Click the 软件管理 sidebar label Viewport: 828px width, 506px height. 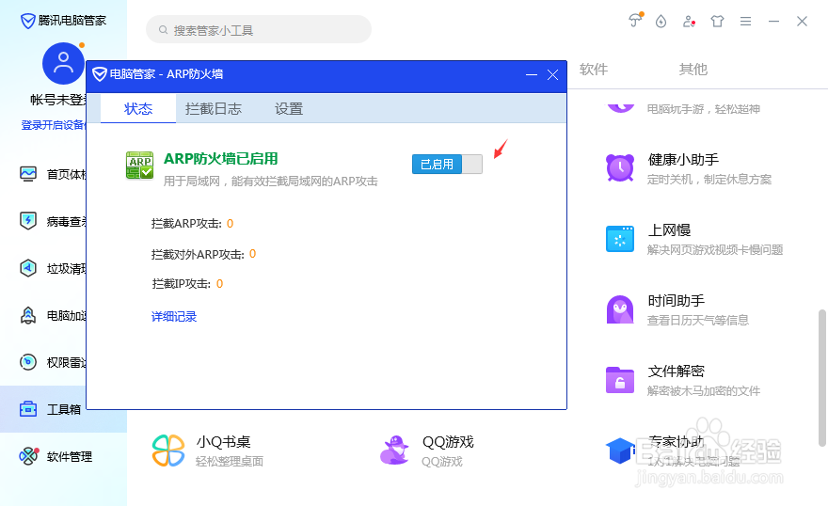[70, 456]
